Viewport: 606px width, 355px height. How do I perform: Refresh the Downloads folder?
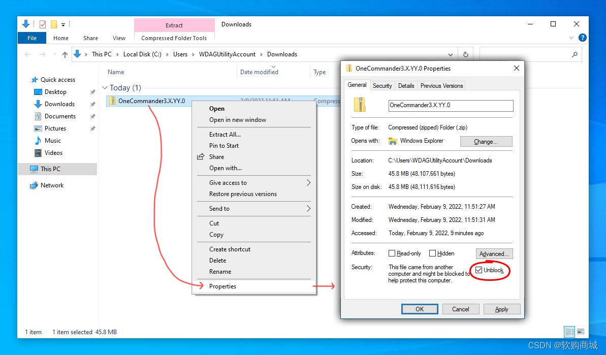point(466,54)
